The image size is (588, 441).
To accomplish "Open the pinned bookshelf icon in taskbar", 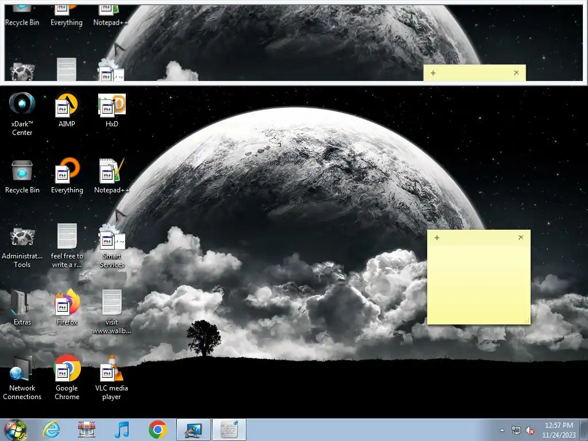I will 87,430.
